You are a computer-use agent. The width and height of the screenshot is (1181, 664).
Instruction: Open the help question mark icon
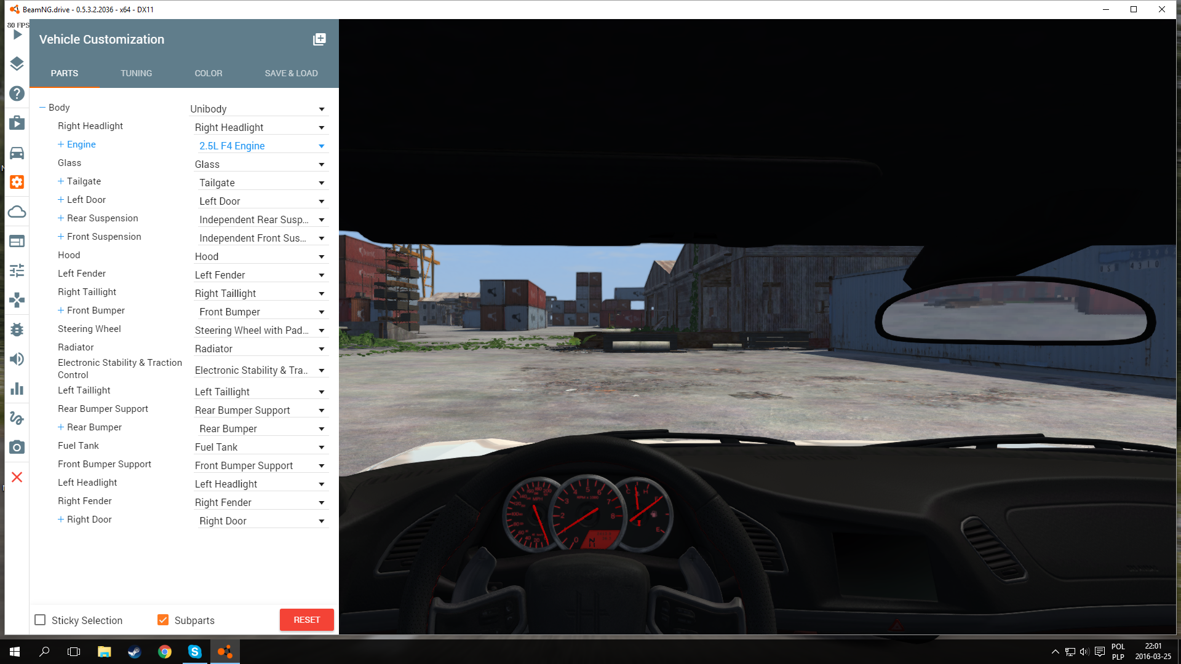coord(17,93)
